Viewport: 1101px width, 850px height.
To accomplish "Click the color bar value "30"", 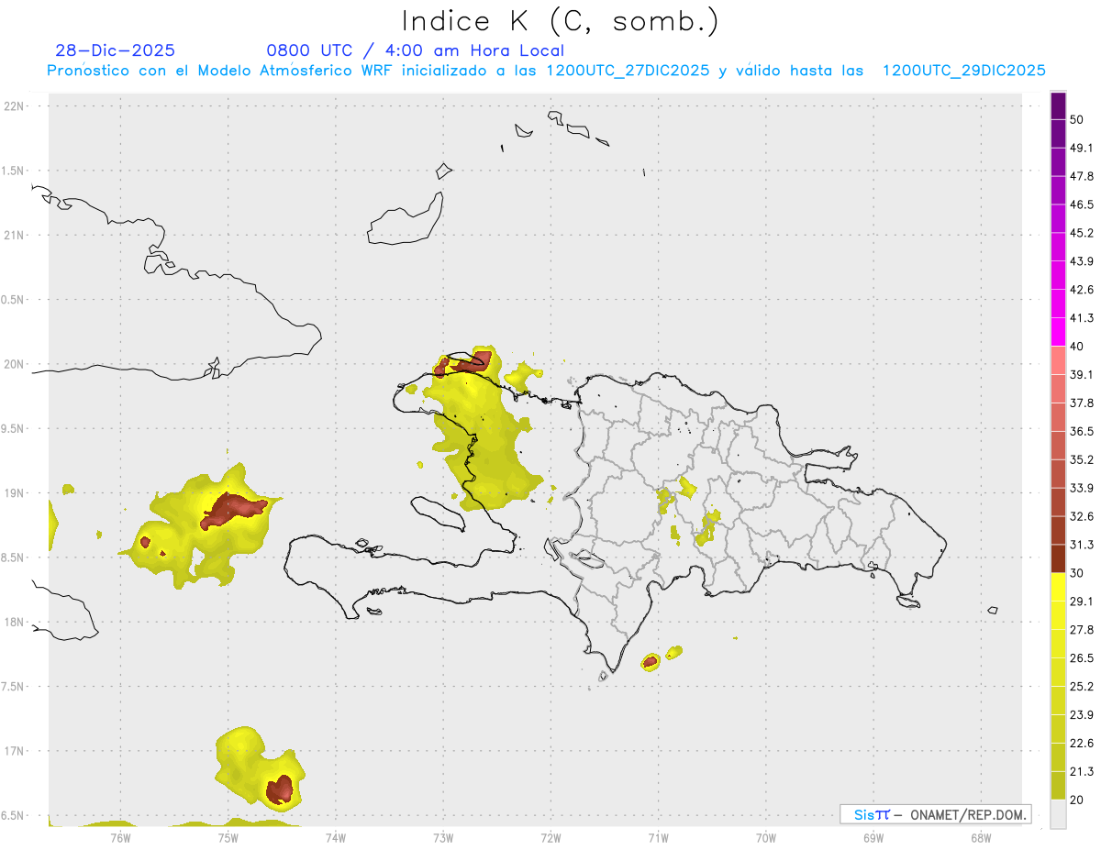I will pos(1078,573).
